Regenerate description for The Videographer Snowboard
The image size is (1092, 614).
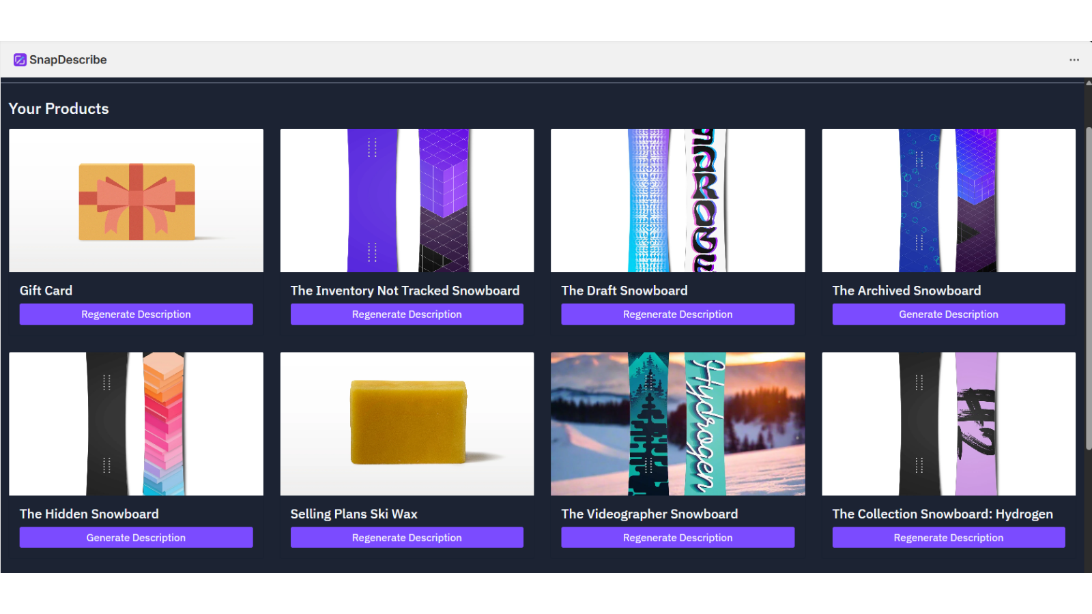click(677, 538)
